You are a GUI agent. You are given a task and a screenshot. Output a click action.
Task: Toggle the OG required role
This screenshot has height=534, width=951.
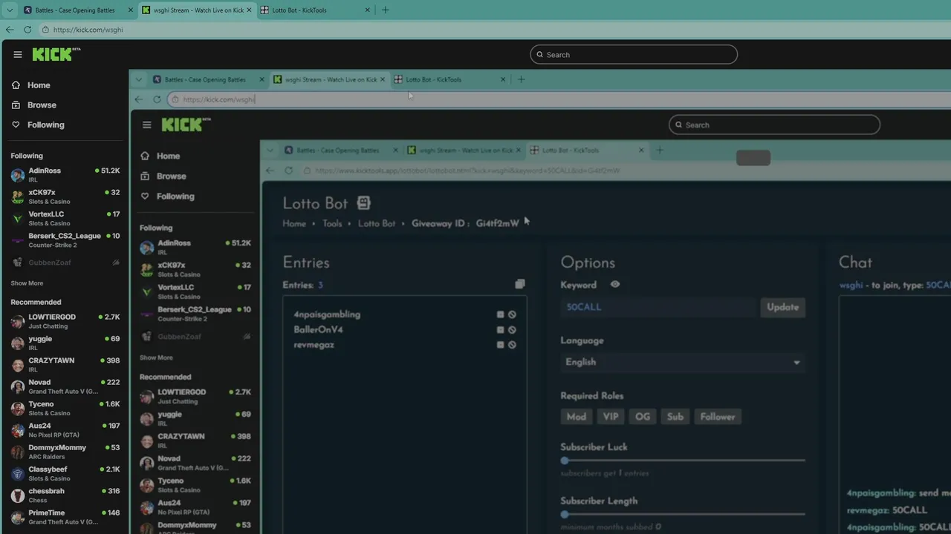coord(643,417)
